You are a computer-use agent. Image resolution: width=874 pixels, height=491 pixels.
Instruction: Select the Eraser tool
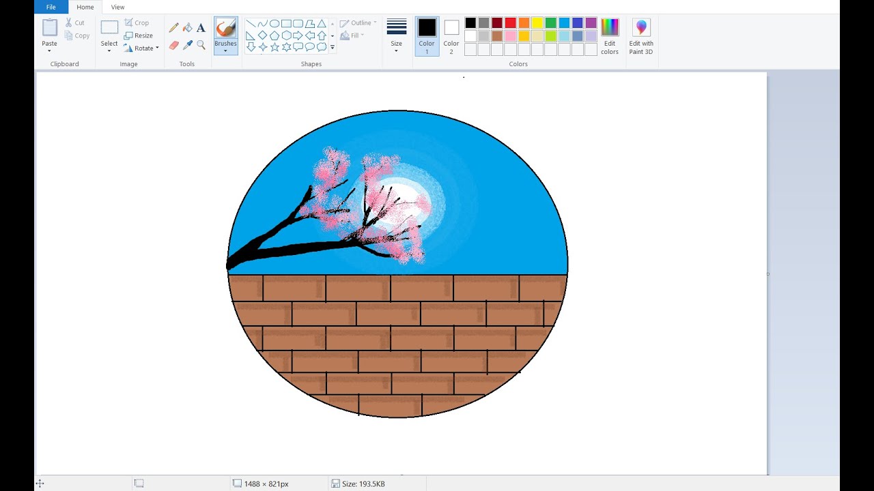173,45
